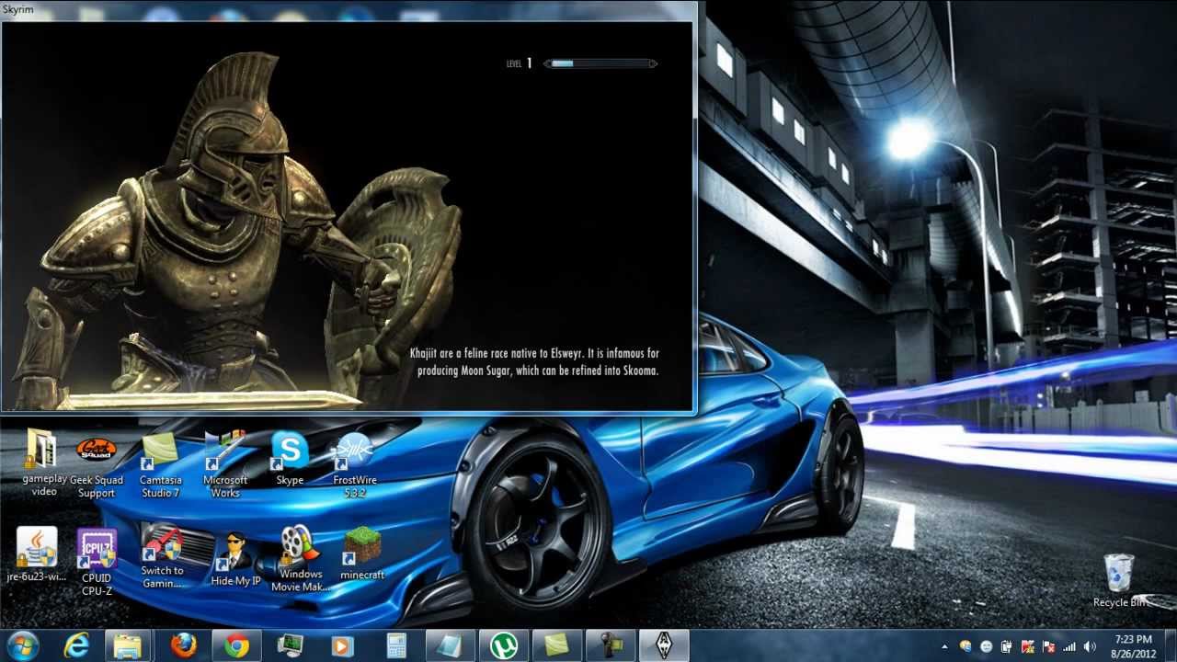Show hidden system tray icons
The image size is (1177, 662).
pos(944,646)
